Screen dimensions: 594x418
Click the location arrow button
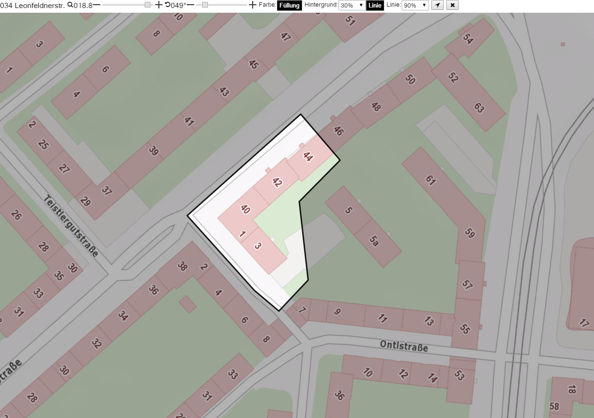tap(437, 5)
